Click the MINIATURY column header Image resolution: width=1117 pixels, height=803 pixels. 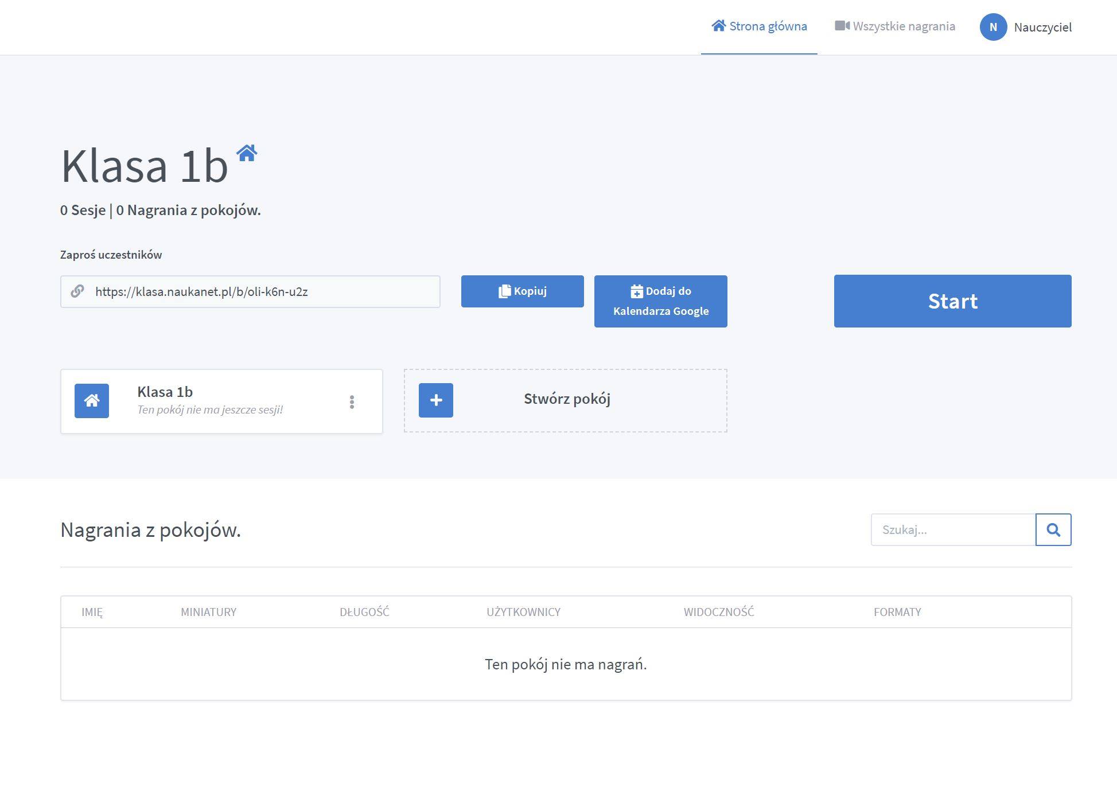click(x=208, y=612)
